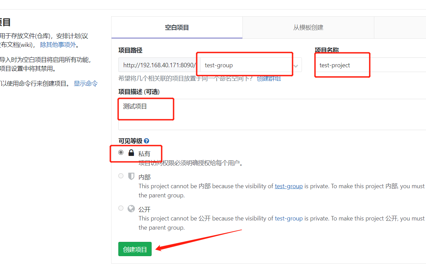Screen dimensions: 426x267
Task: Select the 私有 radio button
Action: click(x=121, y=153)
